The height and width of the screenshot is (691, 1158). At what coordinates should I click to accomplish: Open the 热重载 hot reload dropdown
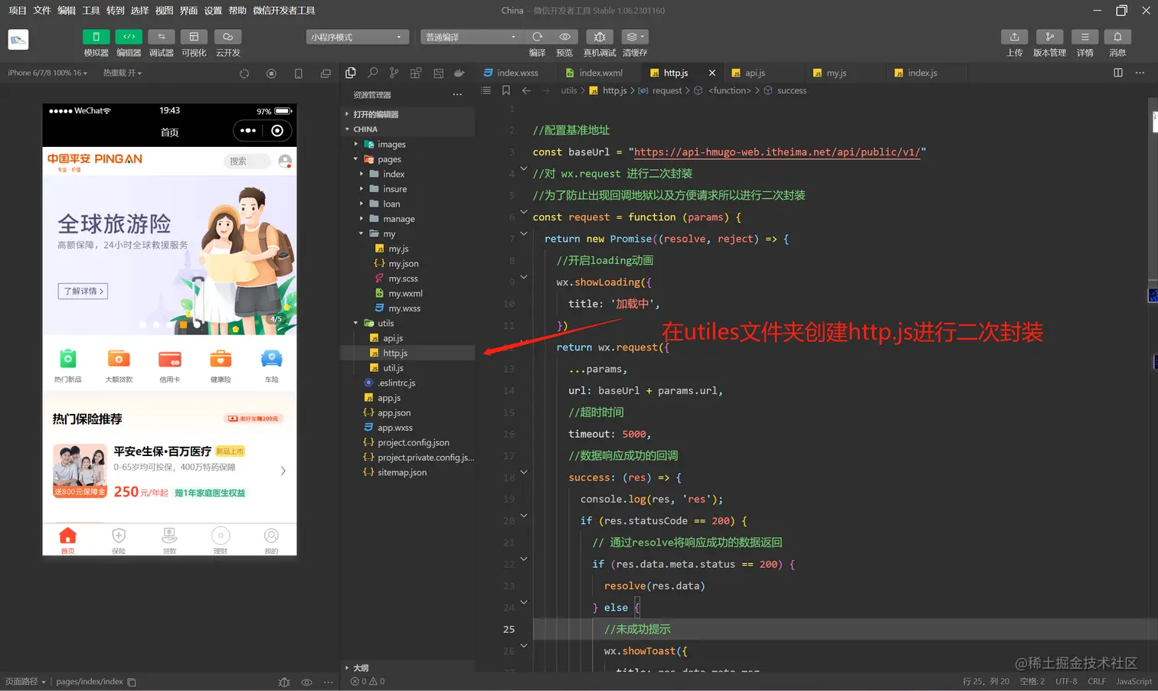coord(123,73)
